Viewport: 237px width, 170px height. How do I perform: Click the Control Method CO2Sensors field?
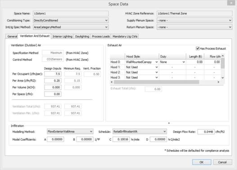pos(53,59)
